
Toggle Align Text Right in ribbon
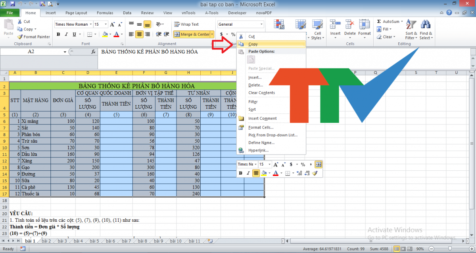(x=147, y=34)
